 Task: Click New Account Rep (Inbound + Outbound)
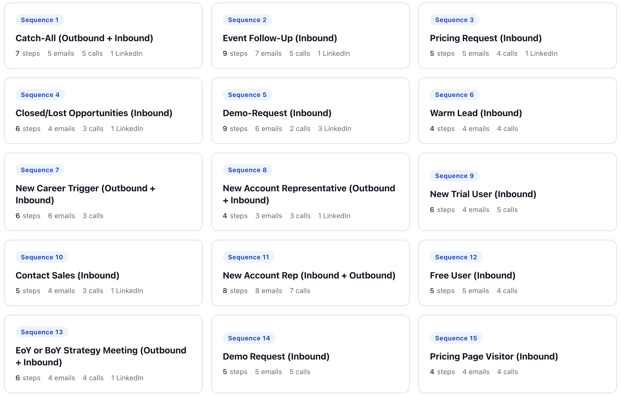click(309, 276)
